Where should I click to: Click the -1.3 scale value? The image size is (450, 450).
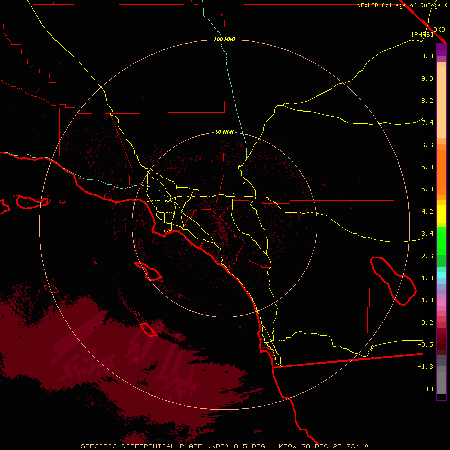pos(425,367)
